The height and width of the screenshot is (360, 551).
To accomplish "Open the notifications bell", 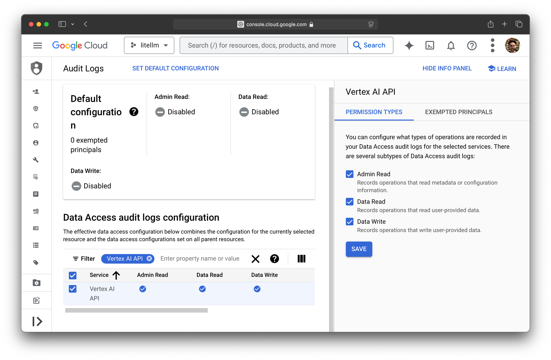I will click(451, 45).
